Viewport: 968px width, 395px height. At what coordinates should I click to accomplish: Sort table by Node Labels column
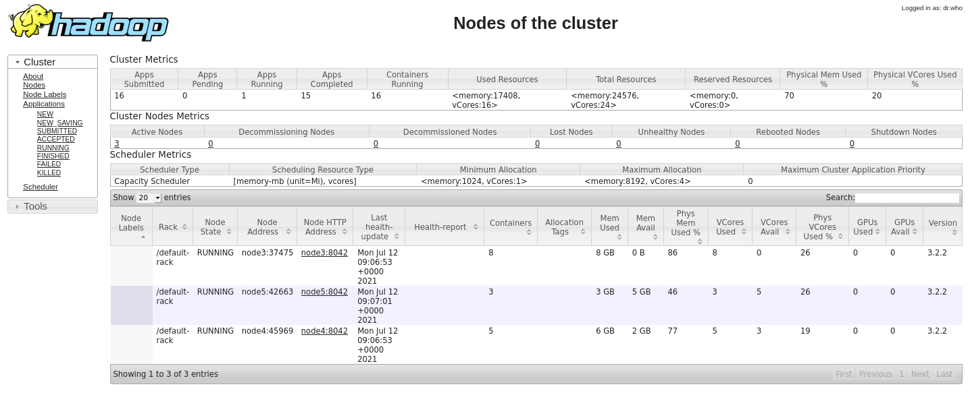click(x=131, y=226)
